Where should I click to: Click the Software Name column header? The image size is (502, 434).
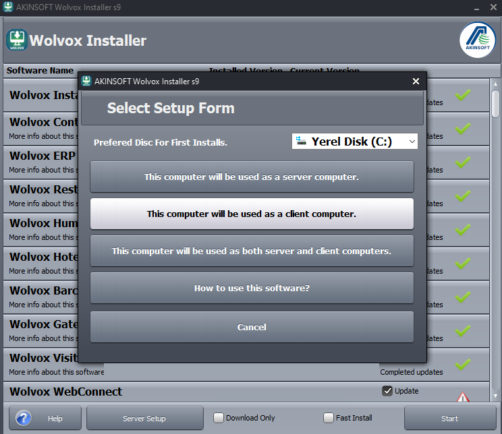tap(40, 70)
